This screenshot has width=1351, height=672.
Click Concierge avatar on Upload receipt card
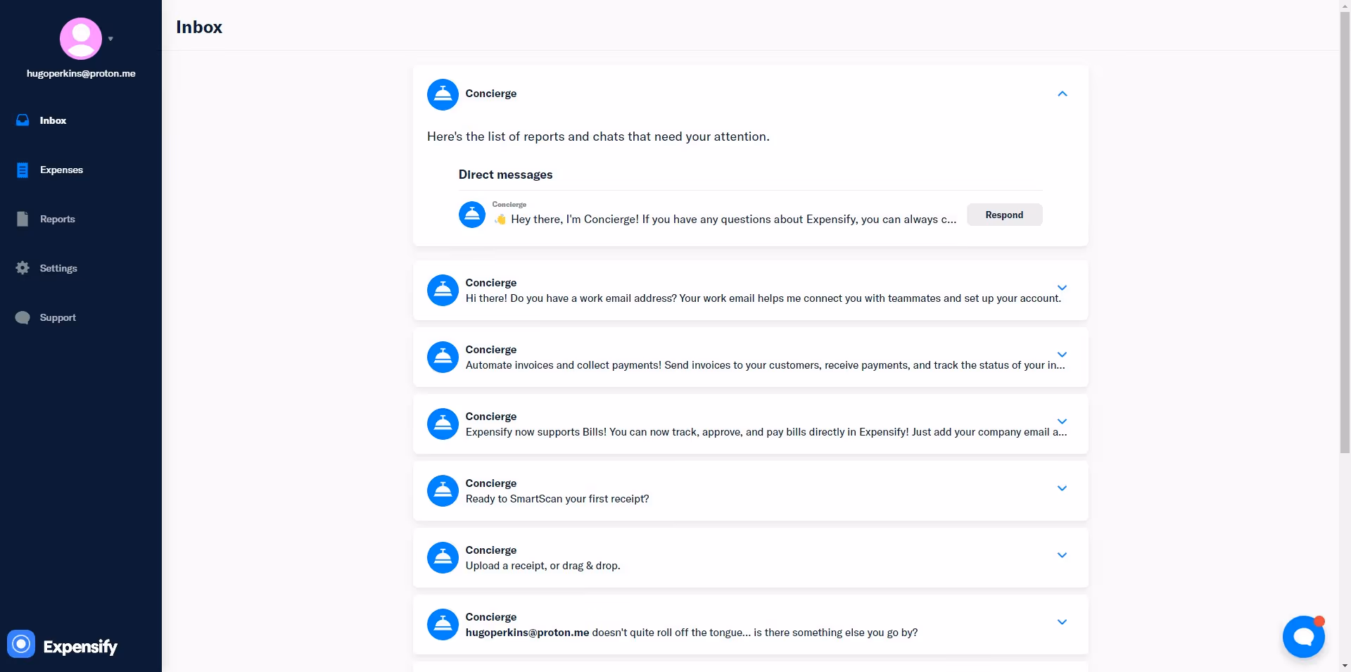(443, 557)
